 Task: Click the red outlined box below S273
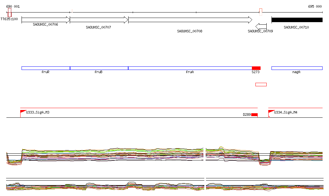pyautogui.click(x=261, y=84)
